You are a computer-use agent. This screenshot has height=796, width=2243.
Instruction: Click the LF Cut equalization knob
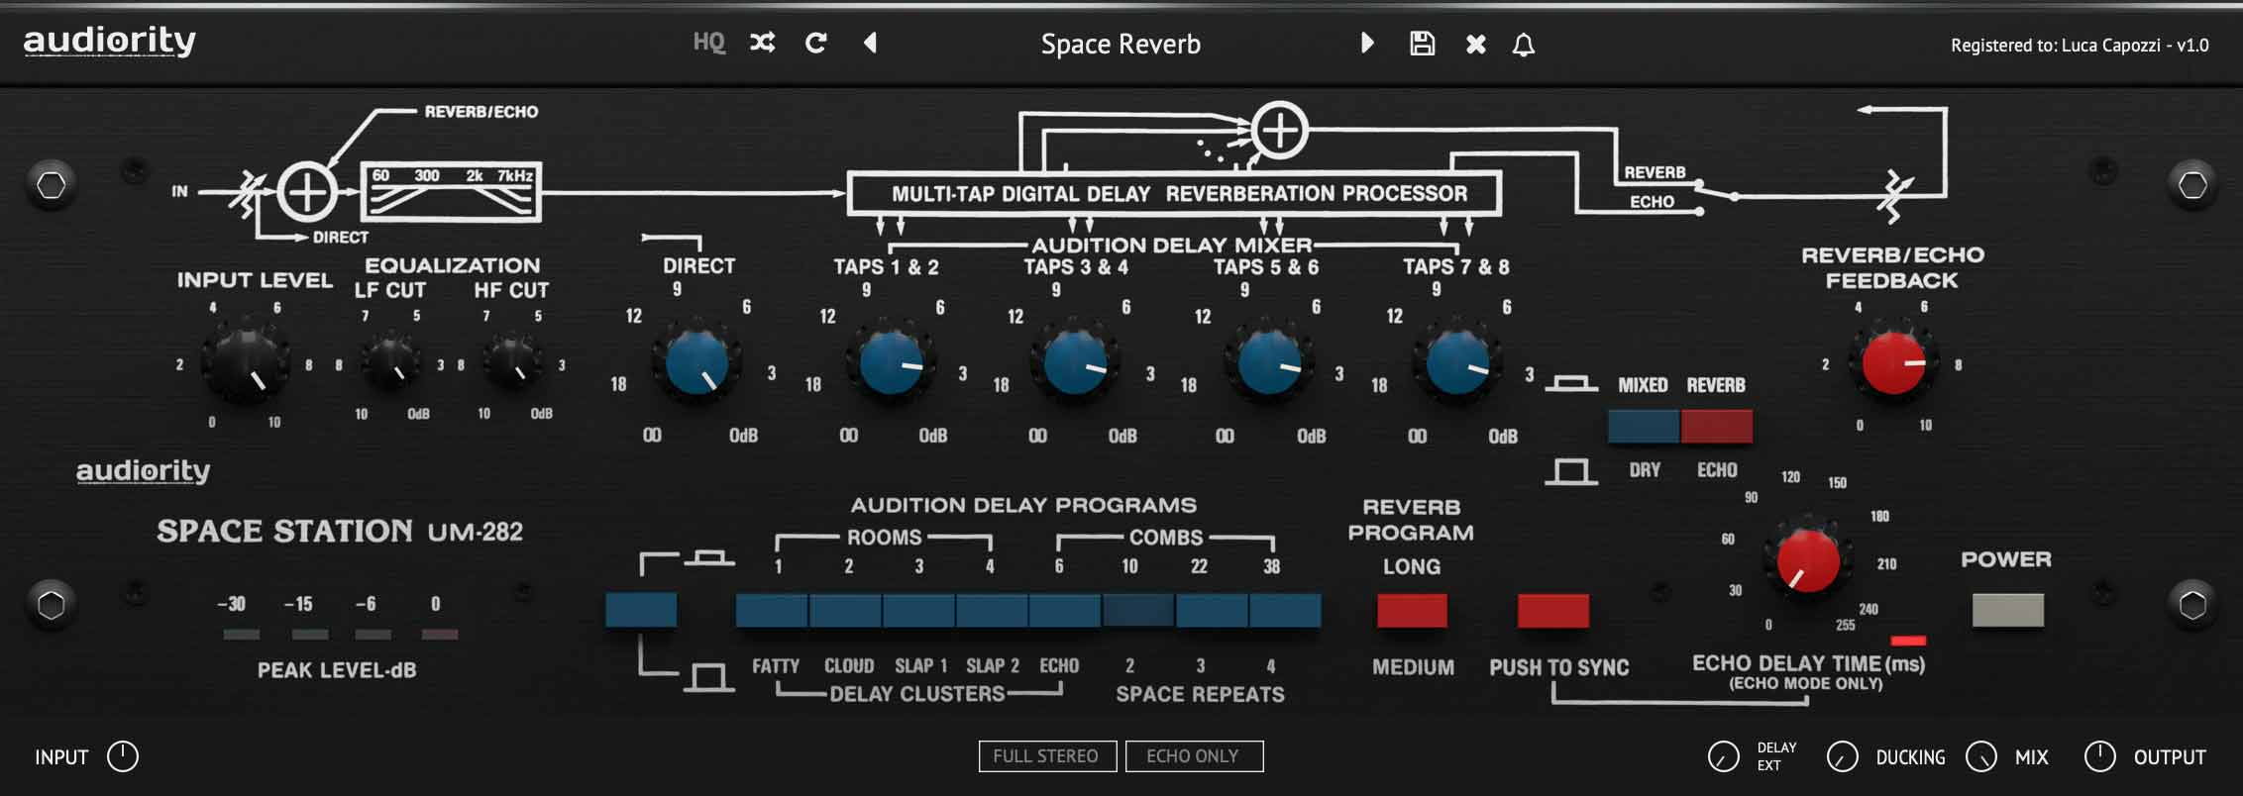point(390,362)
